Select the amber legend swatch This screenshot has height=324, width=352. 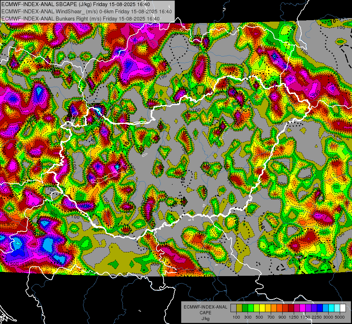[x=268, y=308]
